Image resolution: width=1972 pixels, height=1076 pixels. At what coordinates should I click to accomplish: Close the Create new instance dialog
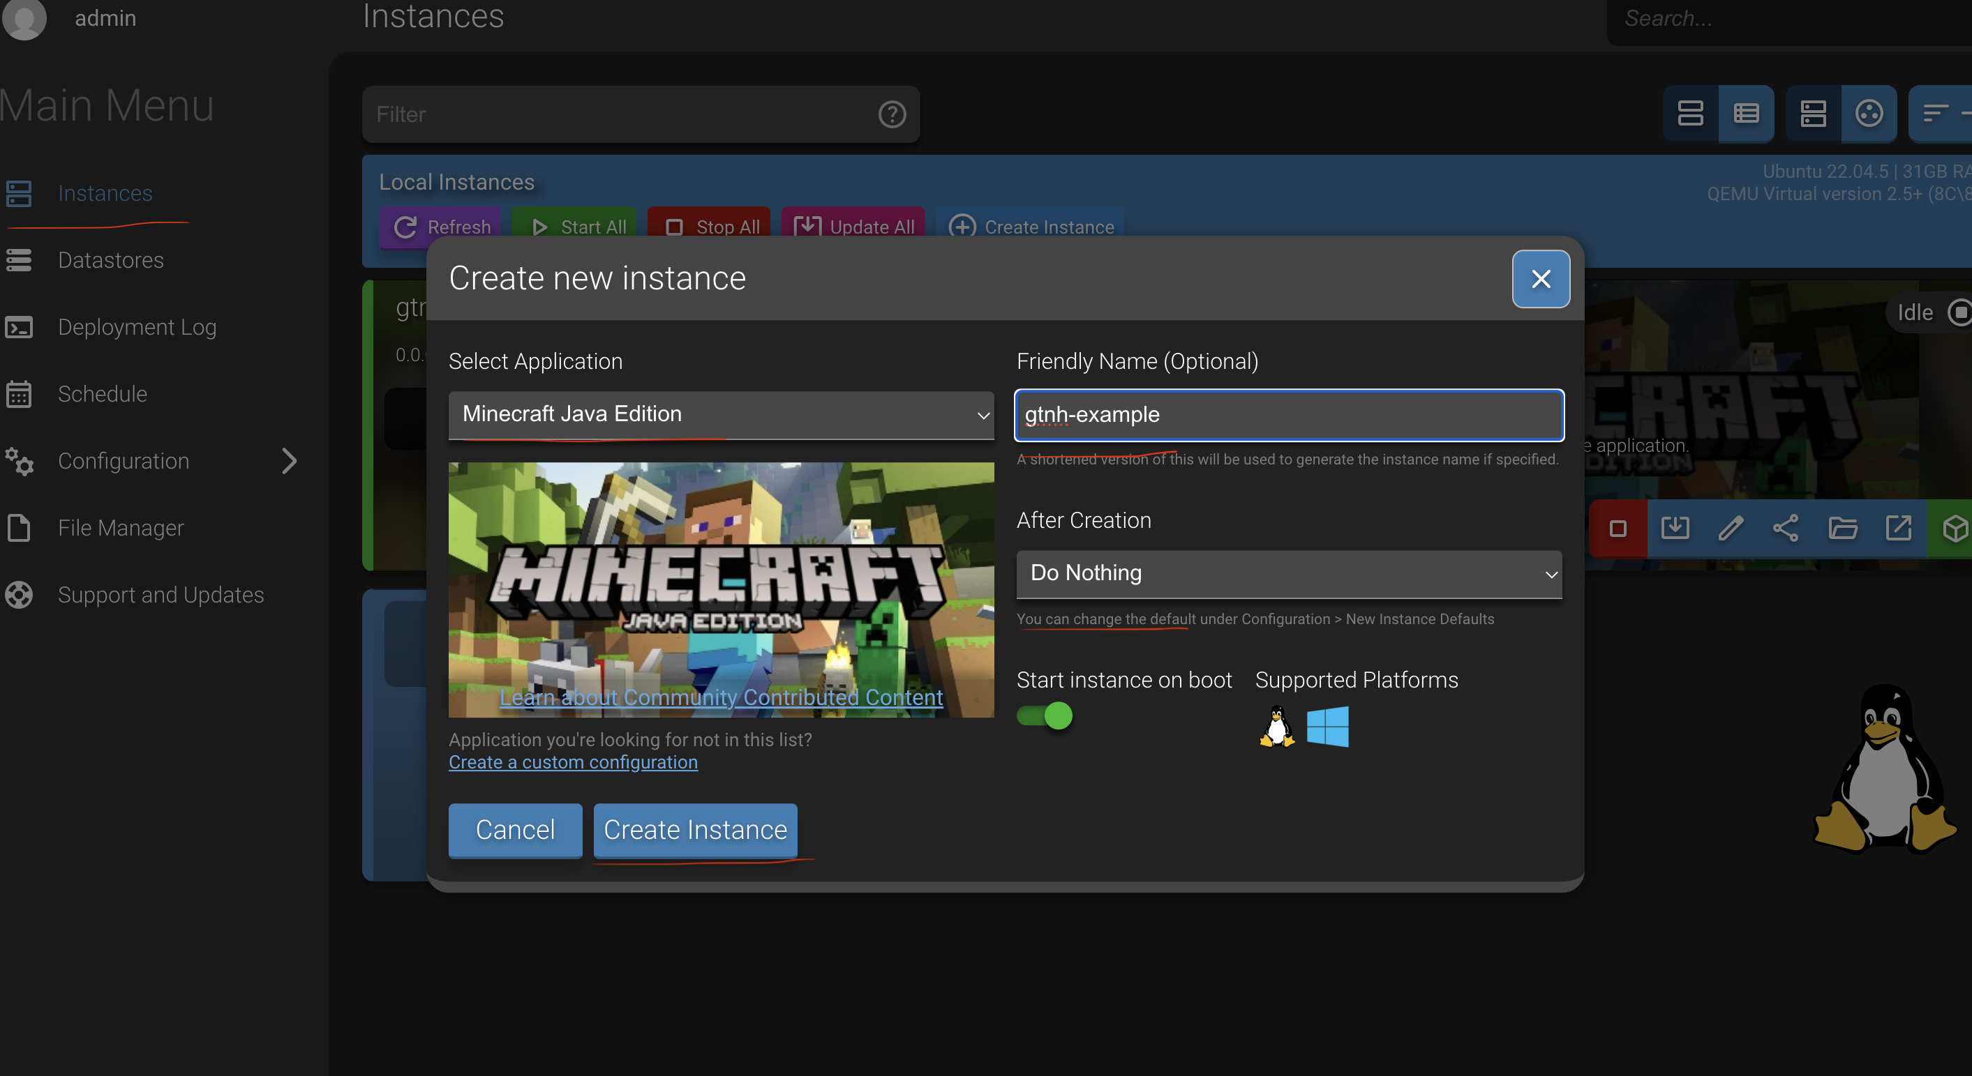pos(1540,278)
